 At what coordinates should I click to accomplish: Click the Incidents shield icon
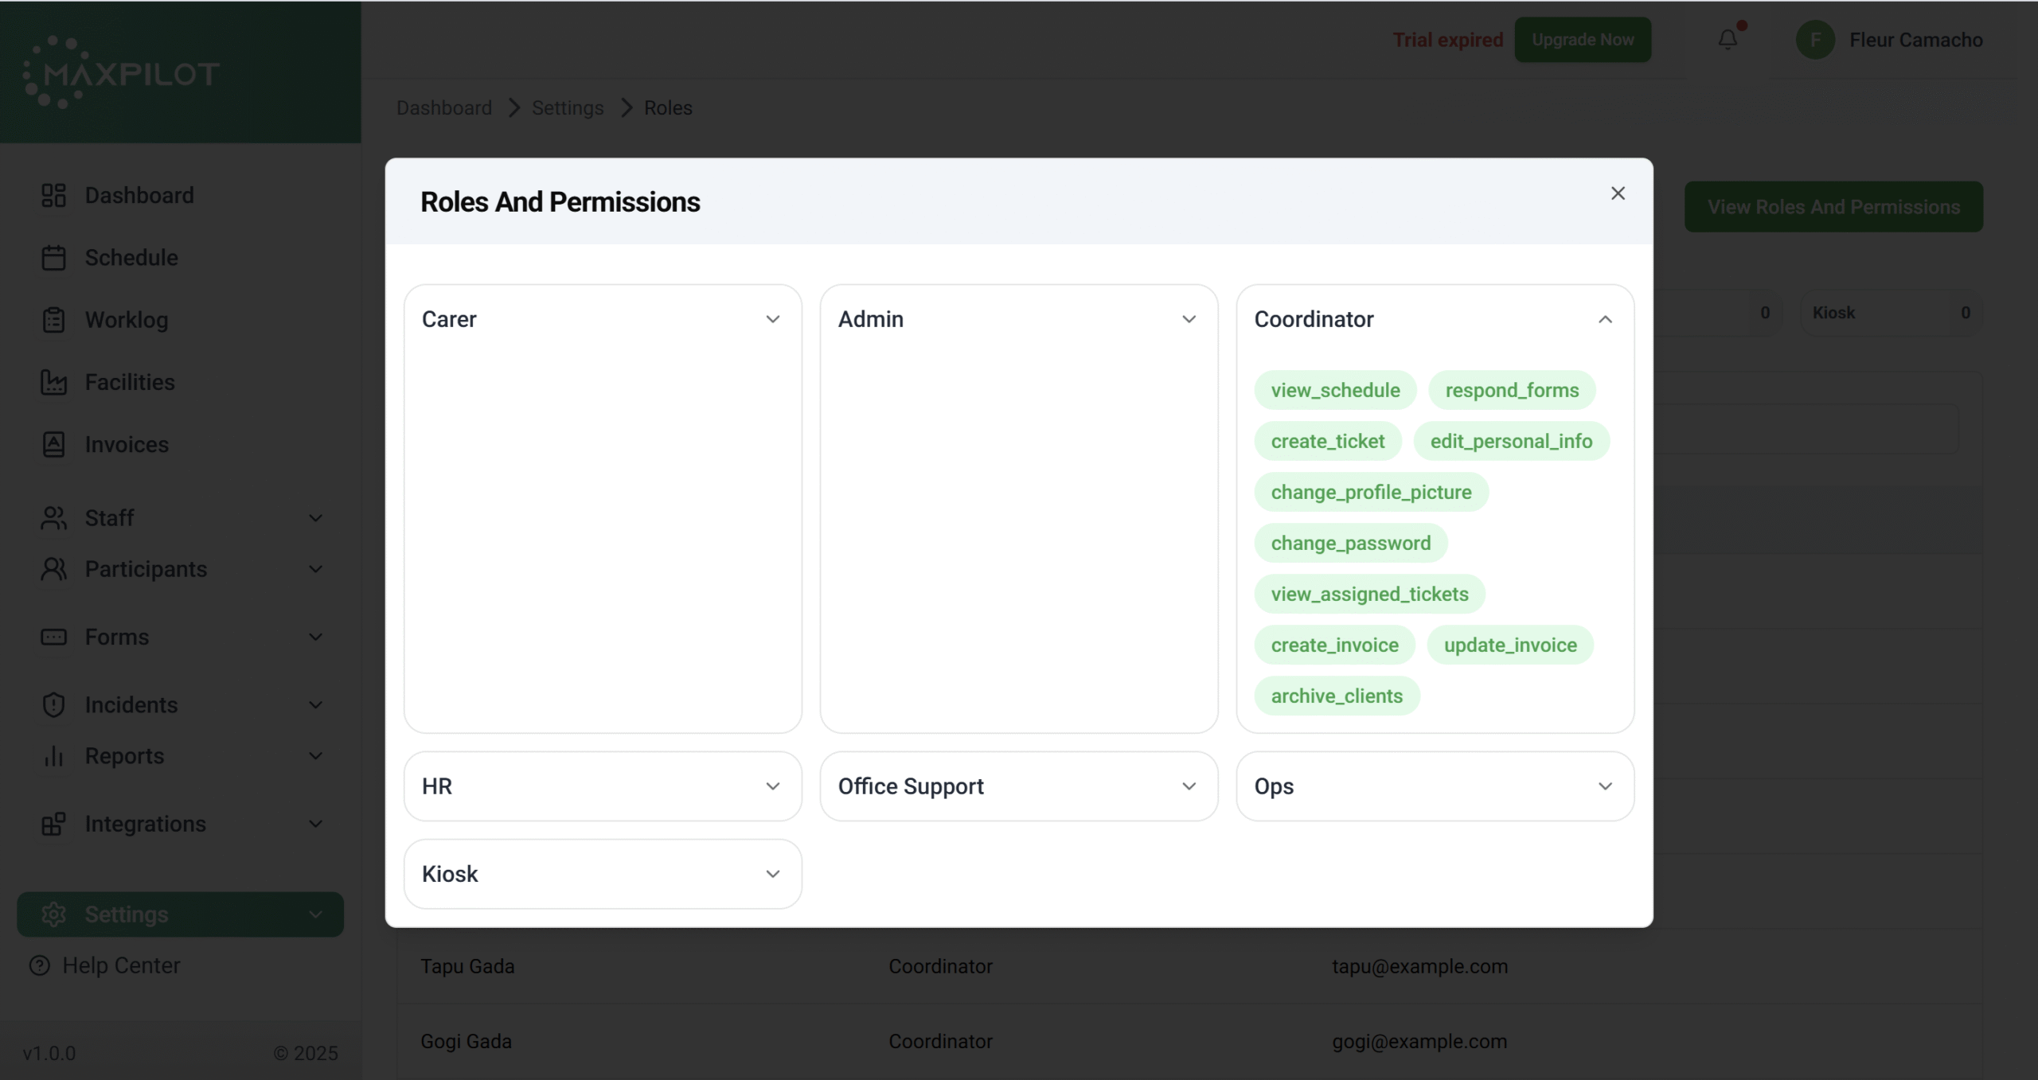point(53,705)
